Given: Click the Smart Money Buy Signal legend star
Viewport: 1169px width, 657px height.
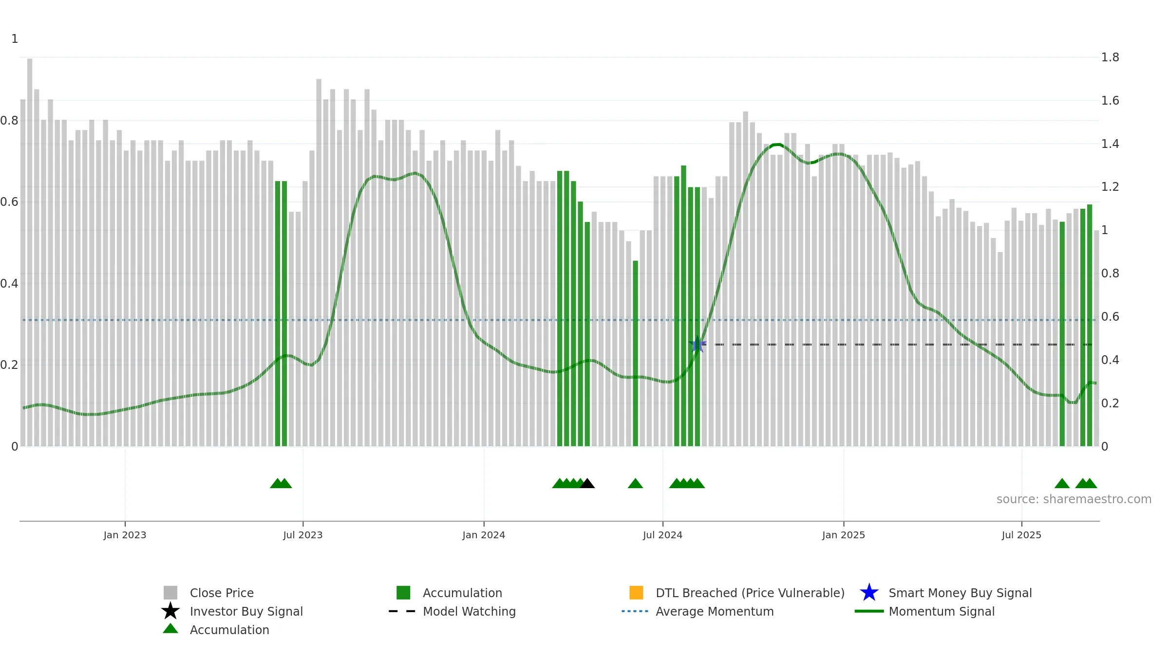Looking at the screenshot, I should [869, 593].
